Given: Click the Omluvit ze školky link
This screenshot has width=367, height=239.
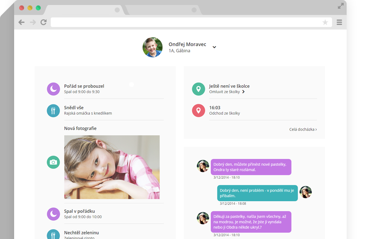Looking at the screenshot, I should pyautogui.click(x=224, y=92).
